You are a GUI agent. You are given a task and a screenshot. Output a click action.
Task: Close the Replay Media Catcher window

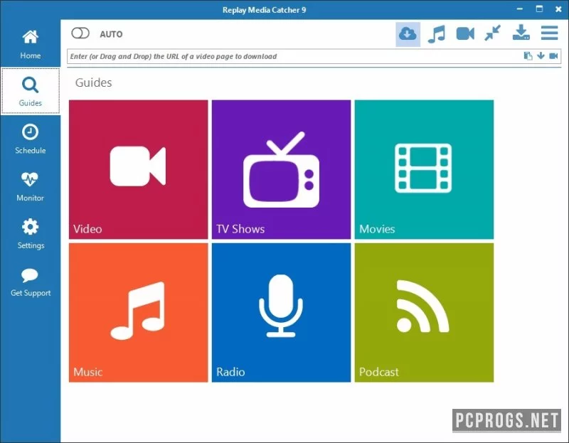[558, 9]
